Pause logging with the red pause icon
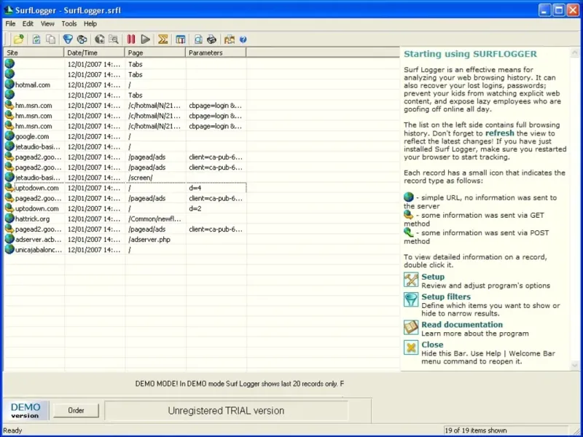 pos(131,39)
